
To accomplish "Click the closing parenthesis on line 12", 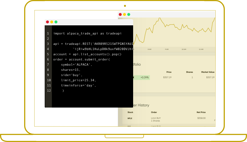I will pyautogui.click(x=63, y=91).
